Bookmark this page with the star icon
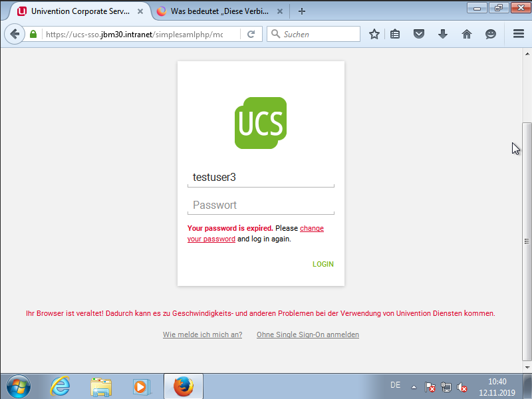This screenshot has width=532, height=399. (x=374, y=34)
